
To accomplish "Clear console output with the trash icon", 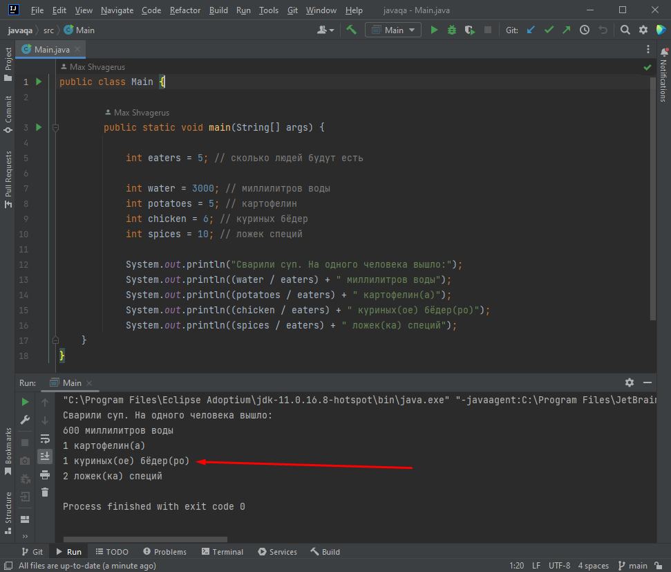I will coord(45,492).
